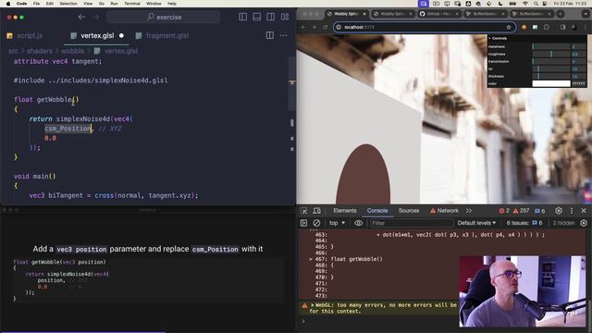This screenshot has width=592, height=333.
Task: Open the fragment.glsl tab
Action: (163, 35)
